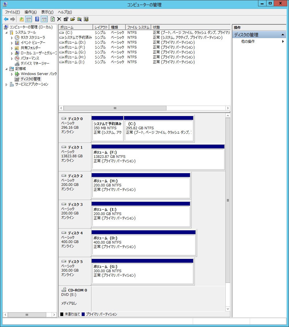Click the Back arrow toolbar icon
Image resolution: width=289 pixels, height=327 pixels.
pyautogui.click(x=6, y=19)
